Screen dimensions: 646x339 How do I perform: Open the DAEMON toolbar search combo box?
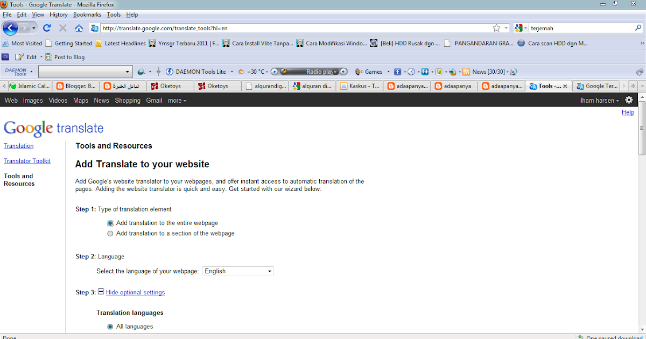85,72
